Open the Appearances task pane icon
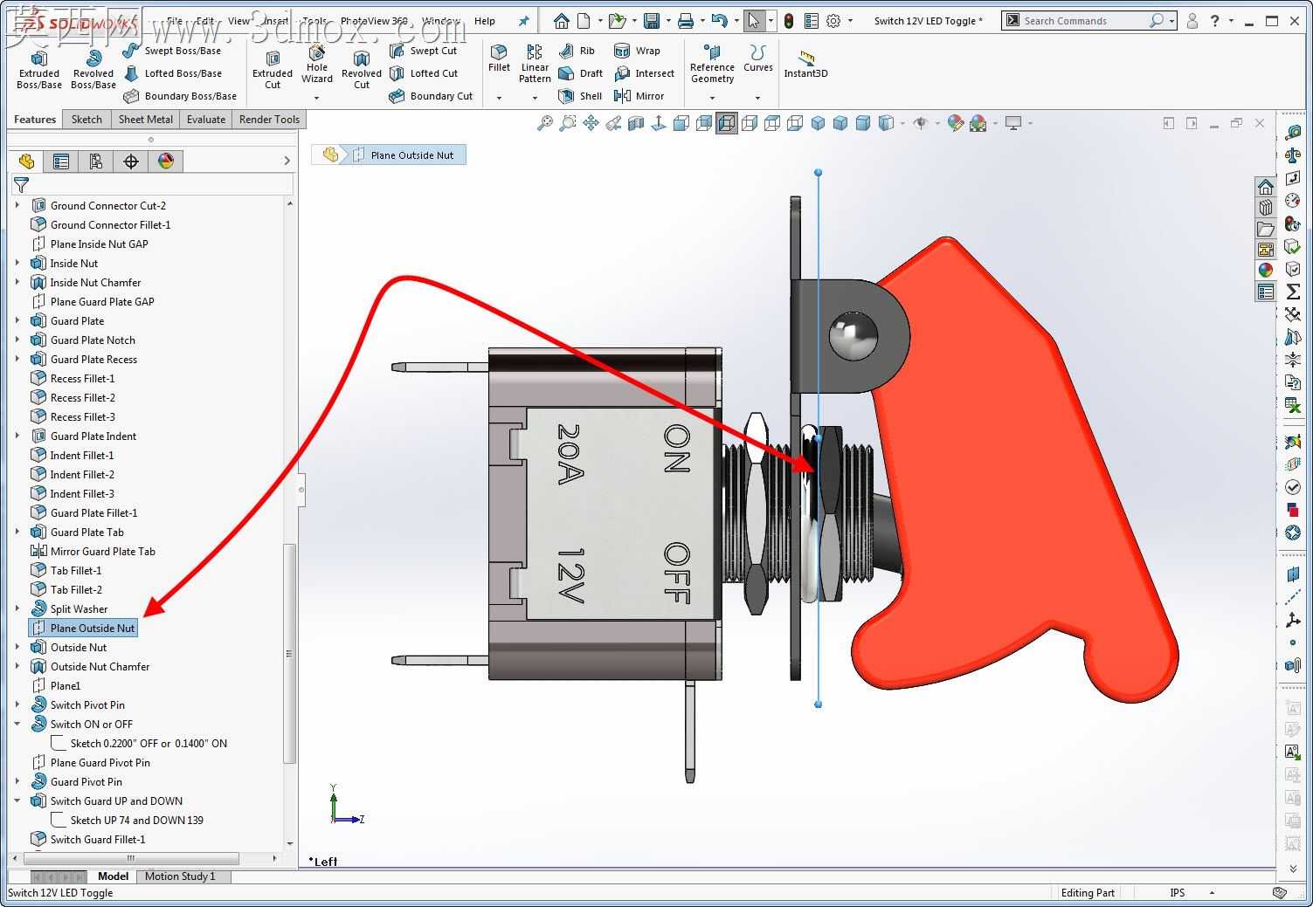The width and height of the screenshot is (1313, 907). (x=1266, y=270)
